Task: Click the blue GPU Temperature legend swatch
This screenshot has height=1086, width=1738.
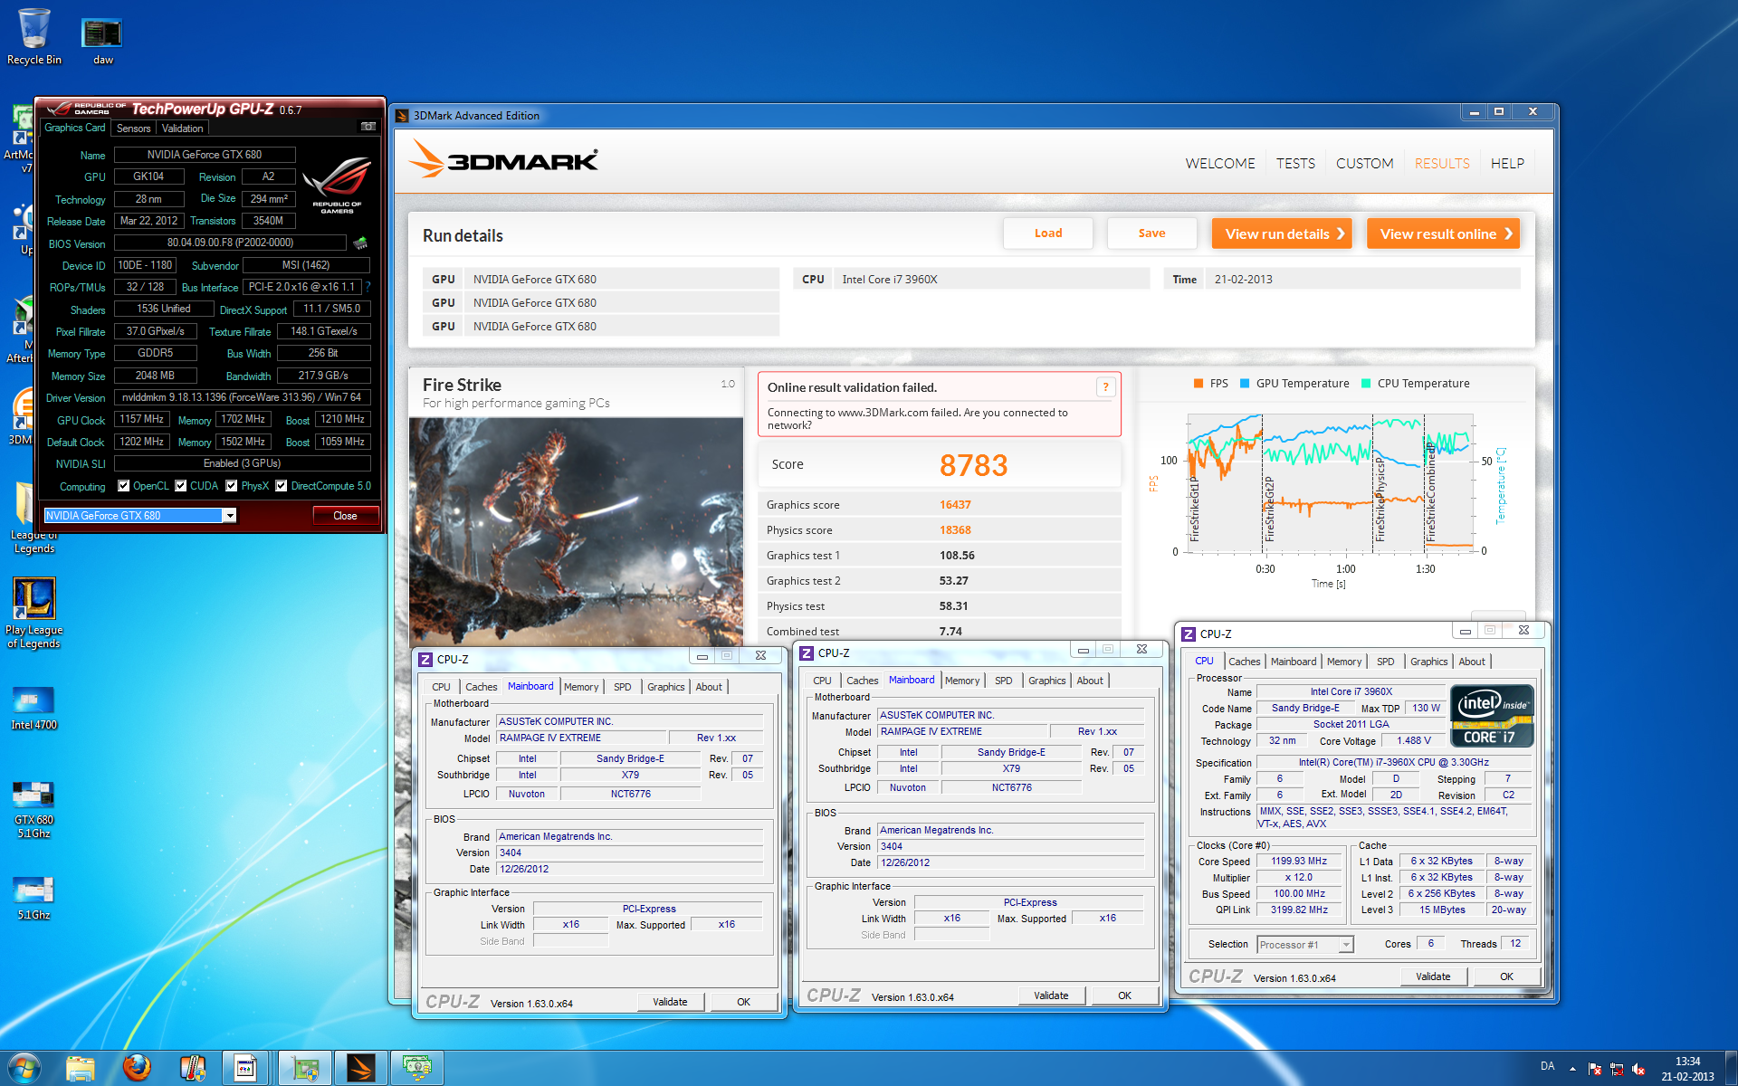Action: pos(1246,384)
